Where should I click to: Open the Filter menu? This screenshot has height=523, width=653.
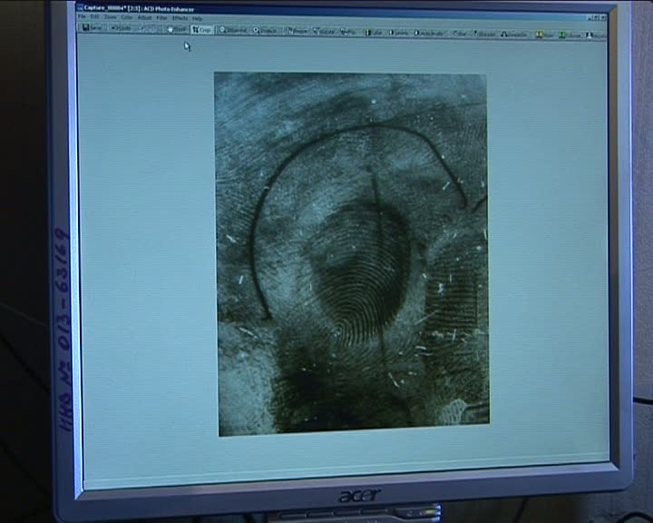pyautogui.click(x=161, y=18)
